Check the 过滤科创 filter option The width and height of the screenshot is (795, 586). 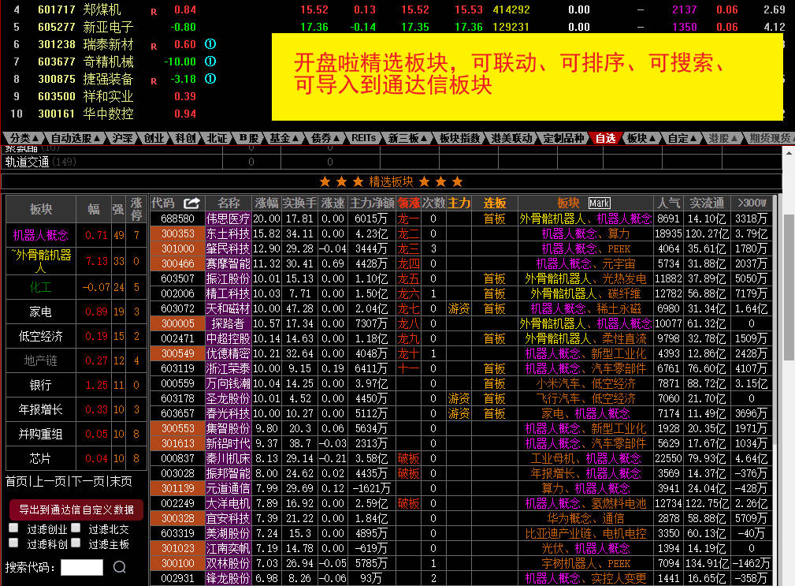[13, 543]
